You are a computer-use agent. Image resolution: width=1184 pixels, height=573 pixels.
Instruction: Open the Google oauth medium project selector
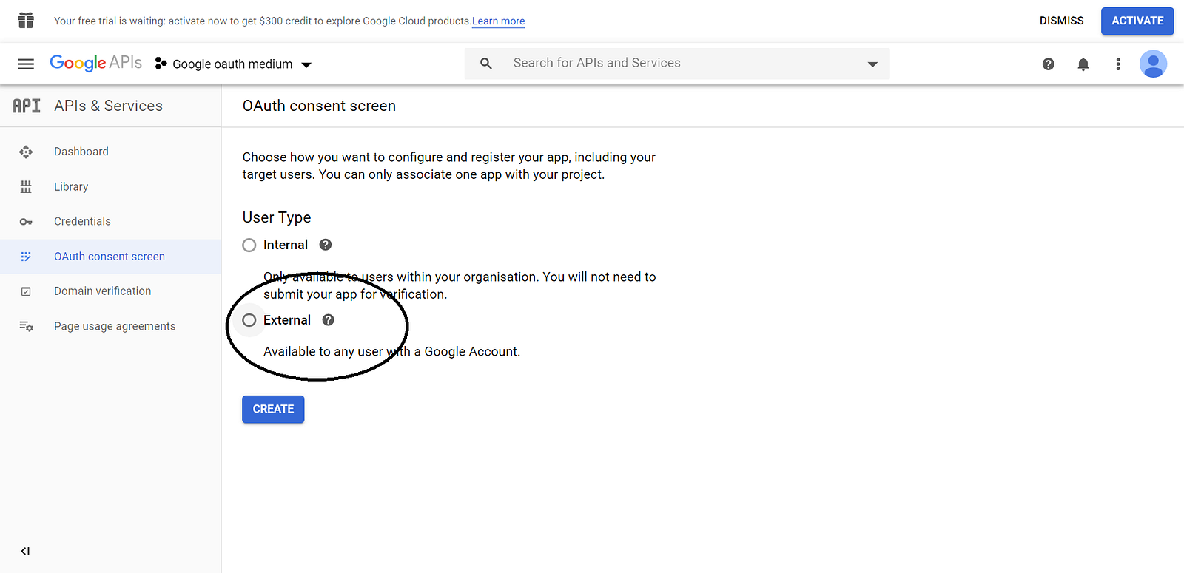[x=233, y=64]
